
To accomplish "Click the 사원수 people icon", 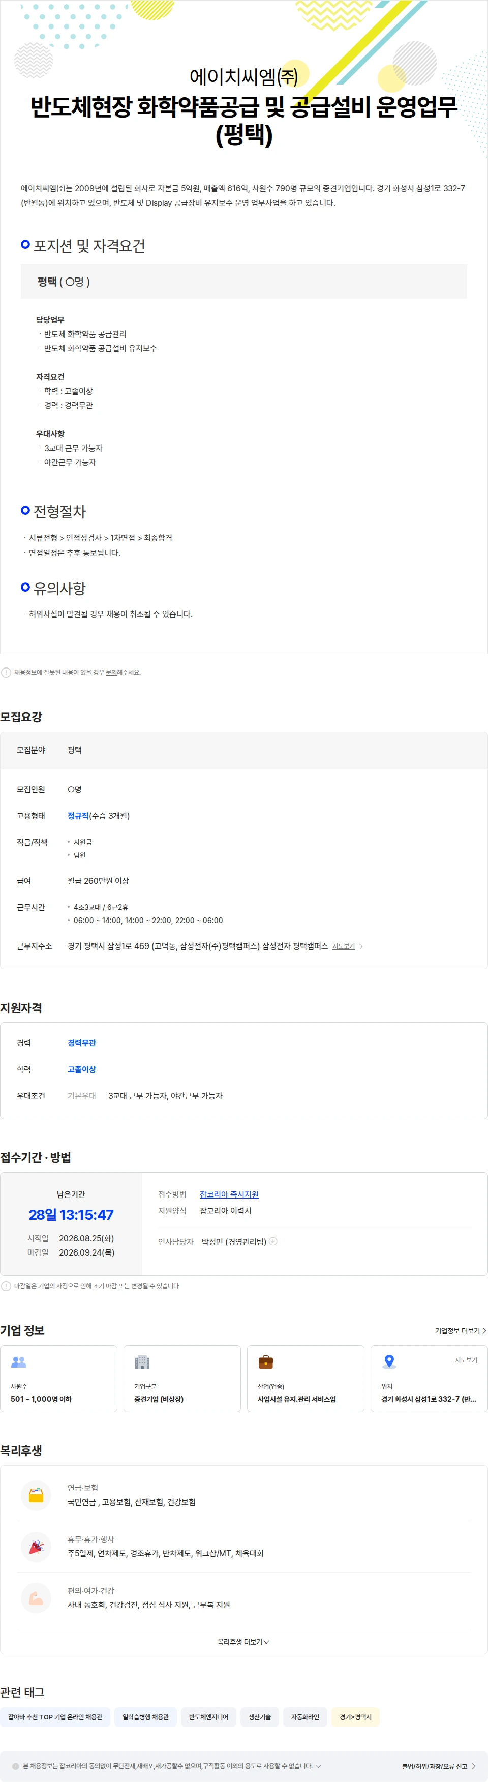I will (19, 1362).
